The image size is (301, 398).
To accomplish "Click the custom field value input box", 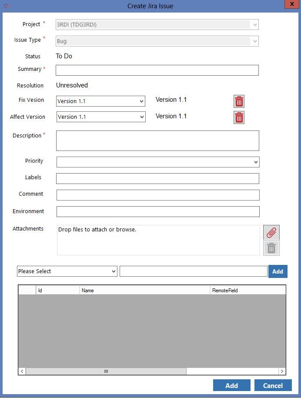I will pos(194,271).
